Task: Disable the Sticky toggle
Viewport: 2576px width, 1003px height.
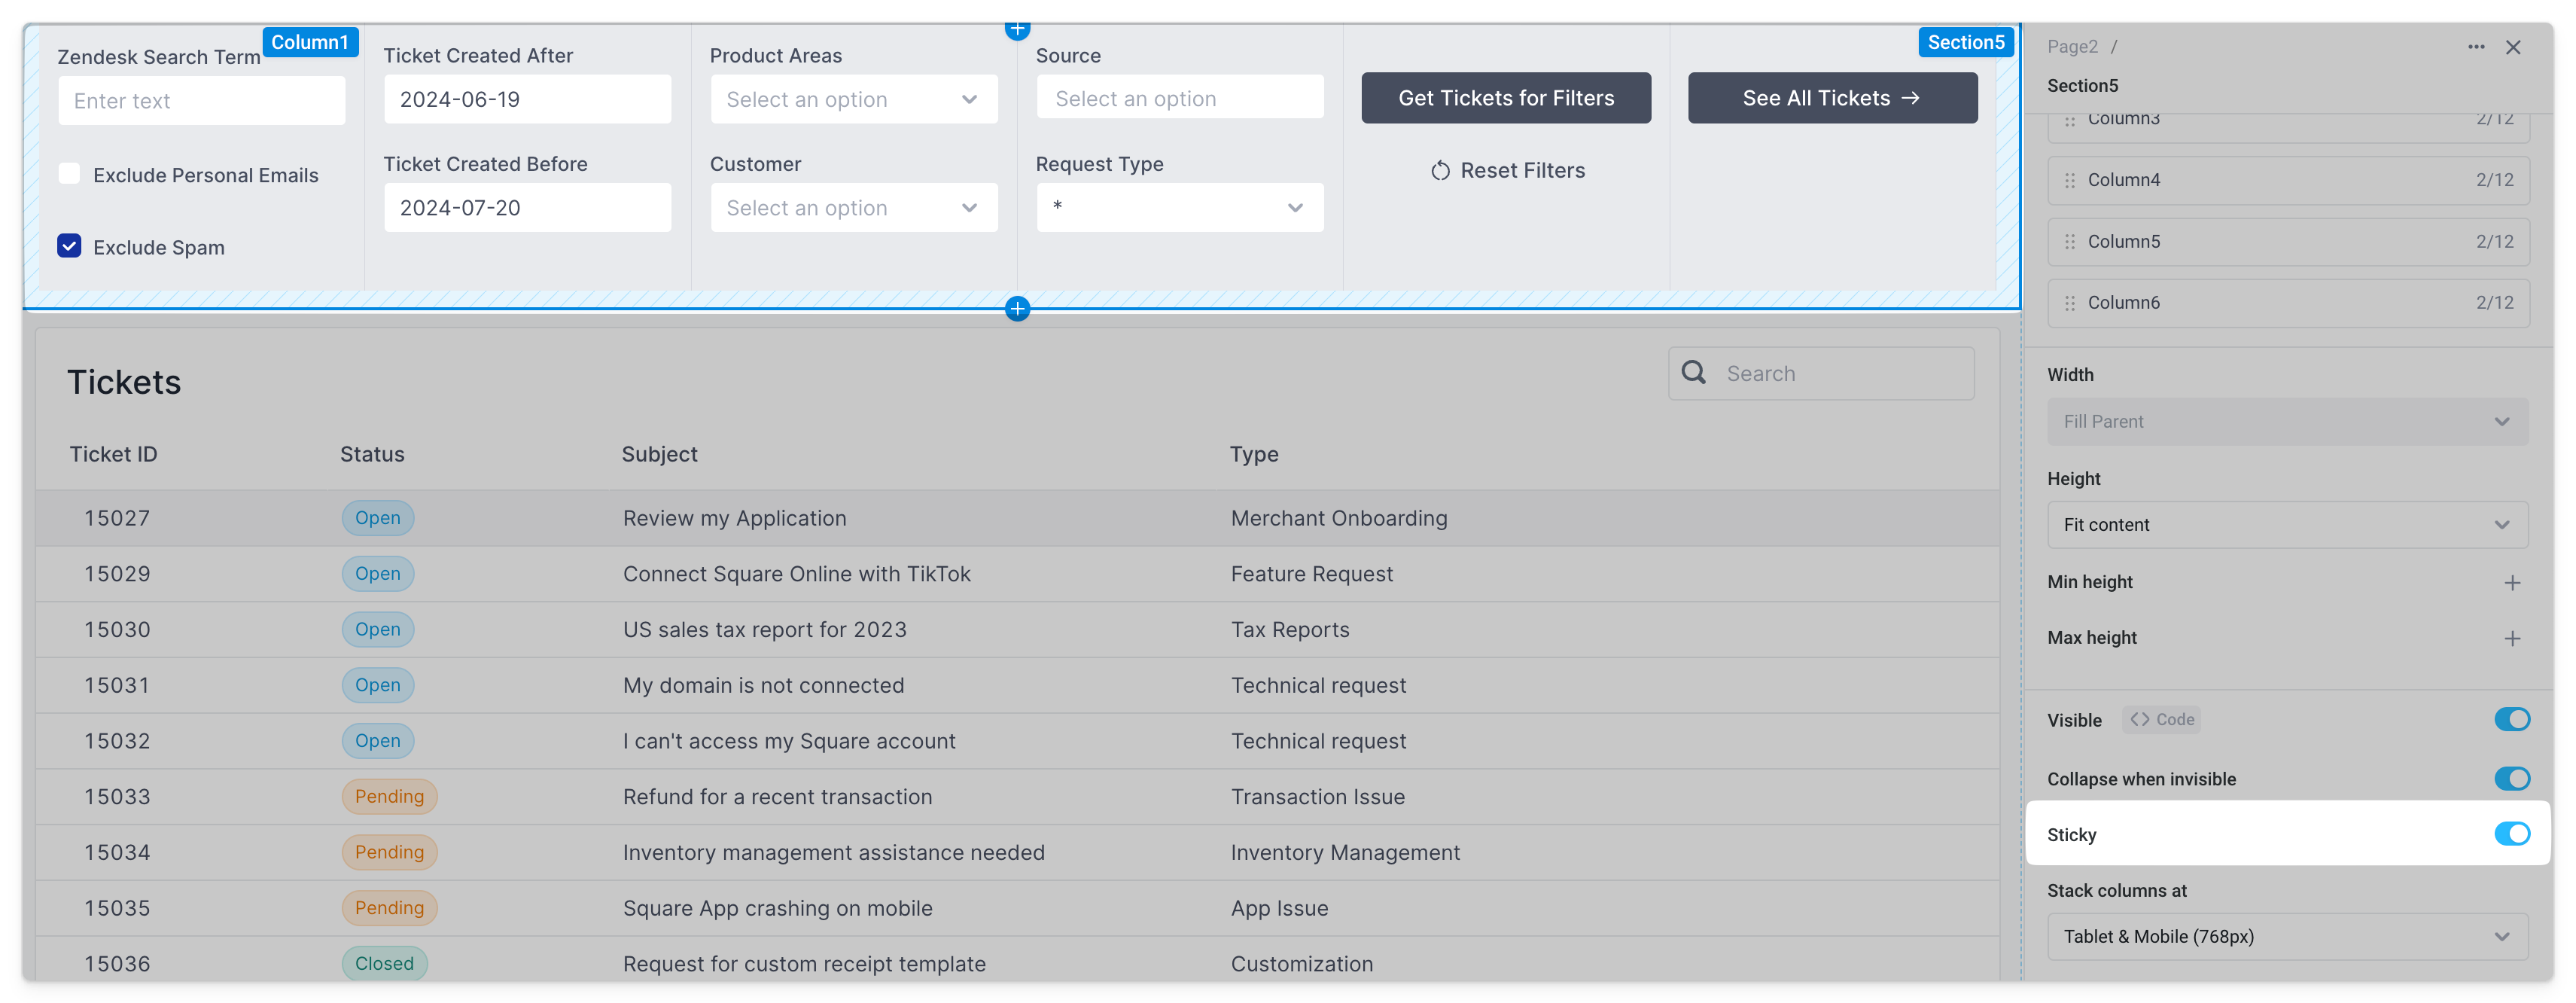Action: point(2512,833)
